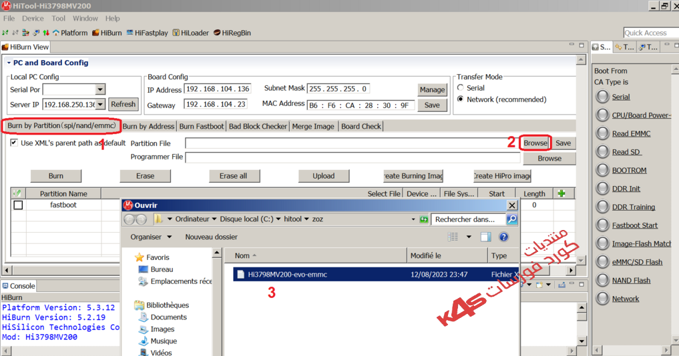The height and width of the screenshot is (356, 679).
Task: Open the File menu
Action: click(9, 18)
